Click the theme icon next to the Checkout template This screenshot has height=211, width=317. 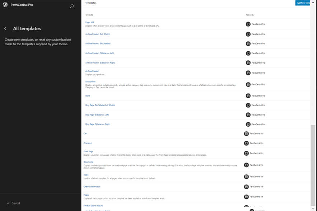248,143
